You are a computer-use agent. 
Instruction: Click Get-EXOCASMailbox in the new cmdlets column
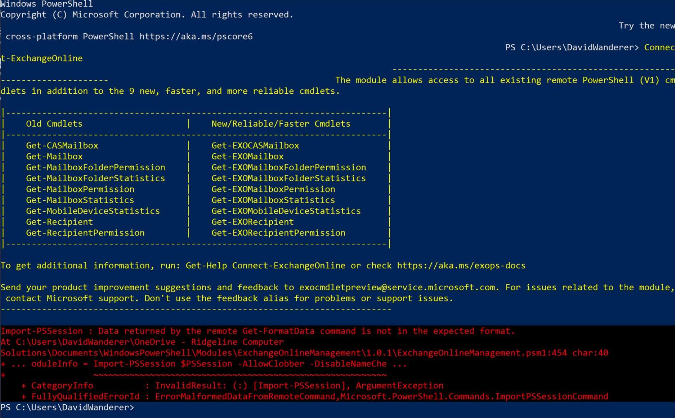[x=255, y=146]
